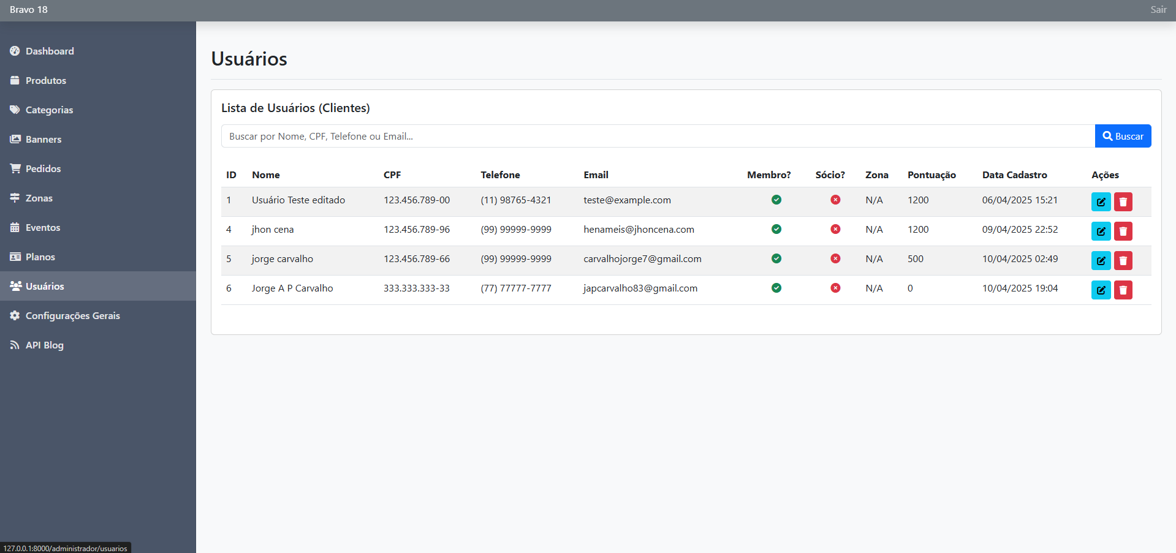Click score 500 in jorge carvalho row
Viewport: 1176px width, 553px height.
point(916,259)
